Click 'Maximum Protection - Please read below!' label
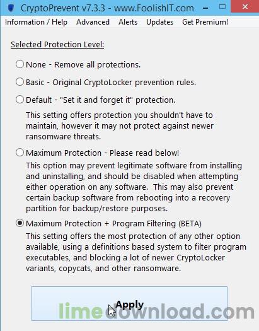This screenshot has width=259, height=331. [x=102, y=153]
